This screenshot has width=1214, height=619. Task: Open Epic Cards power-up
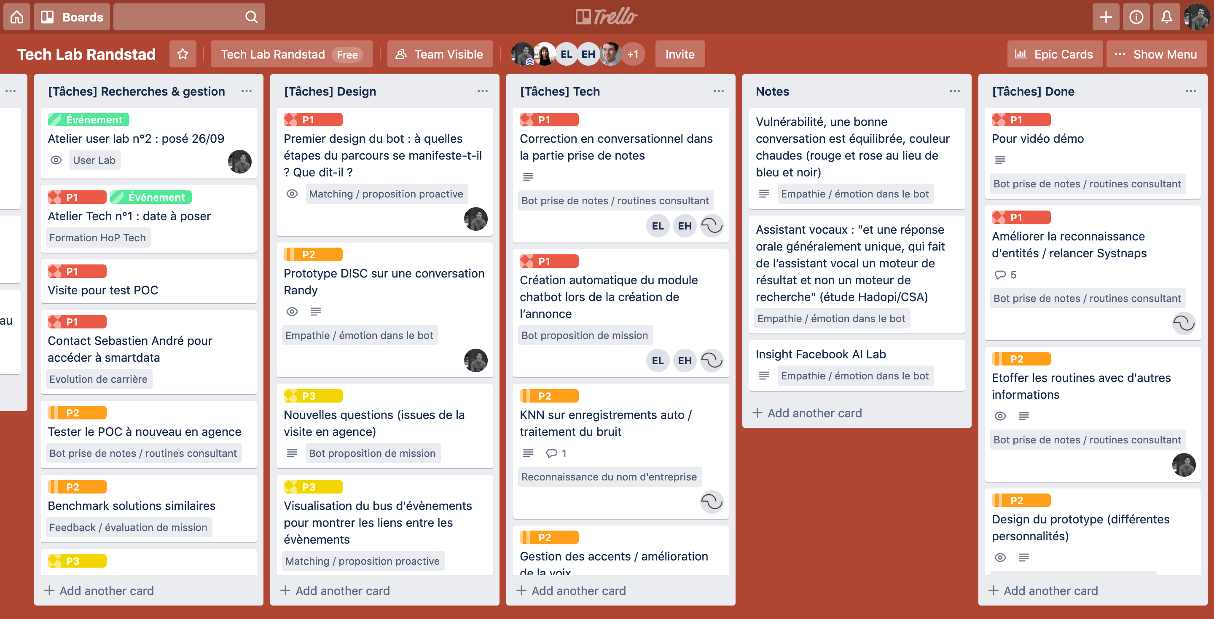tap(1054, 54)
